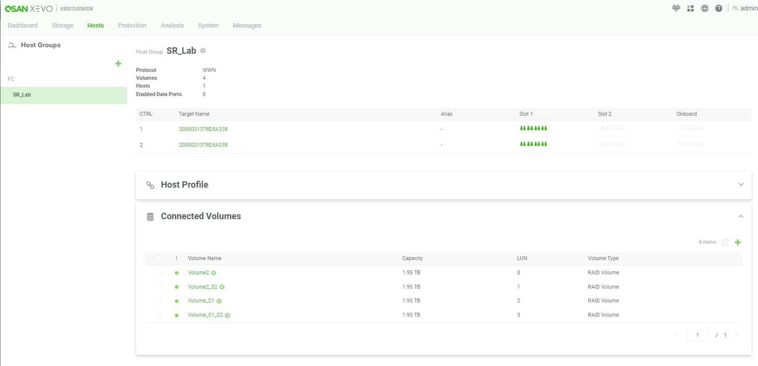Open the grid apps icon in header
758x366 pixels.
[690, 8]
